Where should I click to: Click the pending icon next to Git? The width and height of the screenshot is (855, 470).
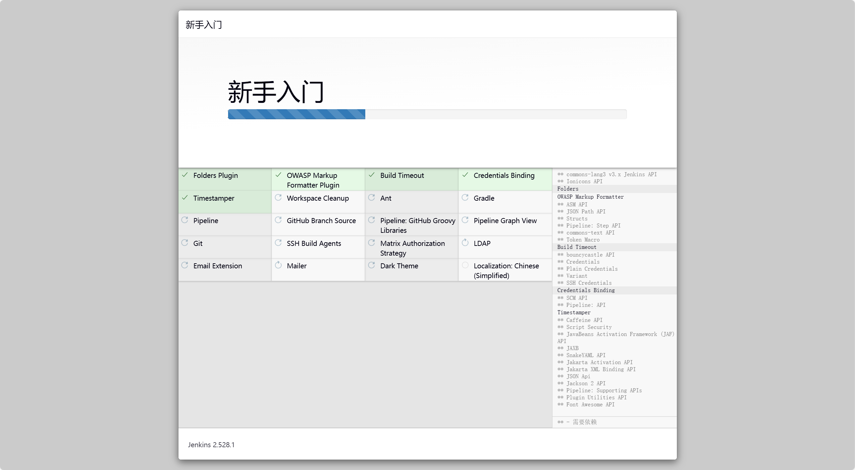(185, 243)
